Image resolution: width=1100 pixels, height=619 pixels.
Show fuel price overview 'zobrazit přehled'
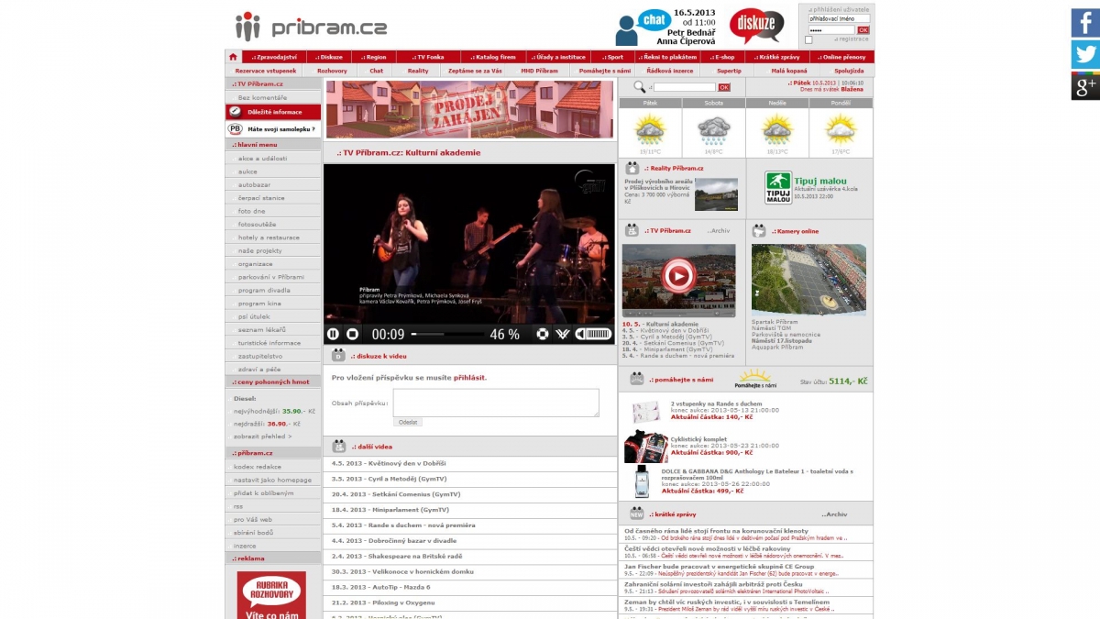coord(263,437)
